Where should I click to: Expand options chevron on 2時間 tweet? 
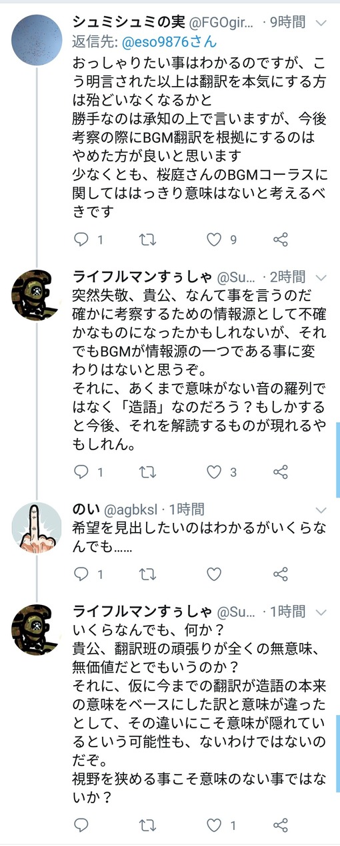(x=322, y=276)
